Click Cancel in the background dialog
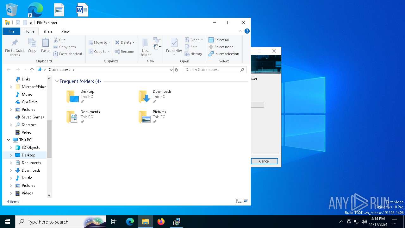The image size is (405, 228). [265, 161]
